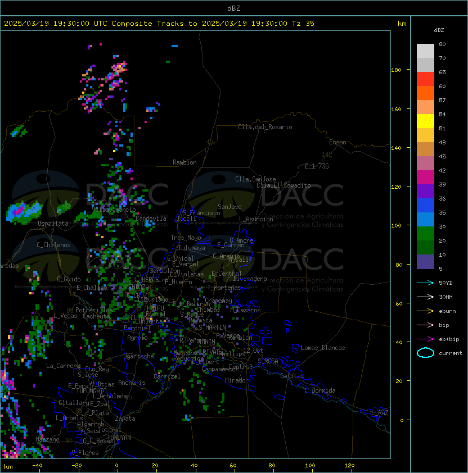Screen dimensions: 468x473
Task: Click the TUNUYAN place label
Action: click(x=119, y=438)
